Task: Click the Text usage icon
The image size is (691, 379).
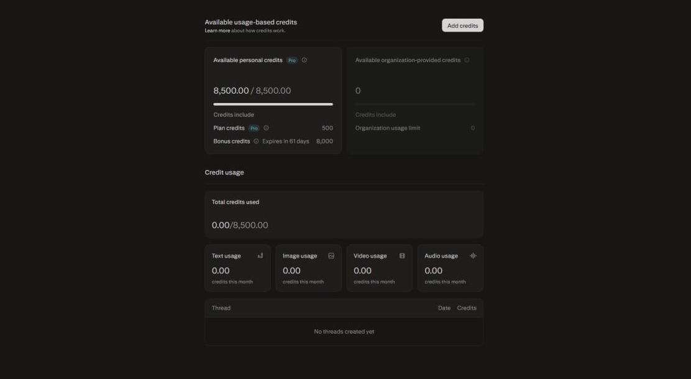Action: (x=260, y=256)
